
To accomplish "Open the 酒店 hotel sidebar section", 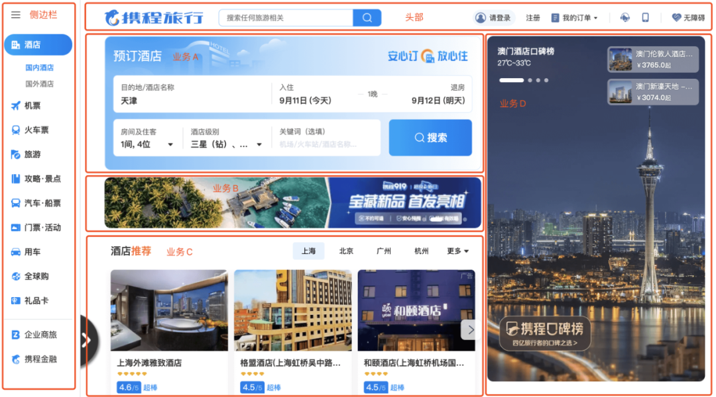I will (38, 45).
